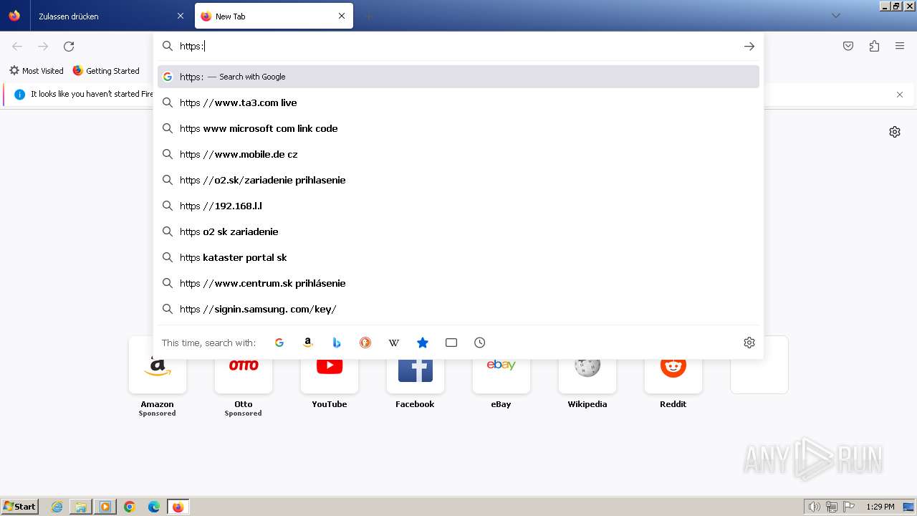Search this time with Wikipedia
The width and height of the screenshot is (917, 516).
point(394,343)
